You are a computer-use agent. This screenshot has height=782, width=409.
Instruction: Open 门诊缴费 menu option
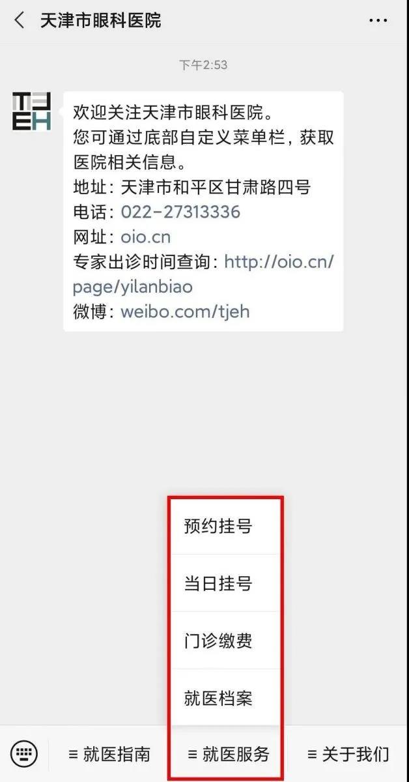coord(218,641)
